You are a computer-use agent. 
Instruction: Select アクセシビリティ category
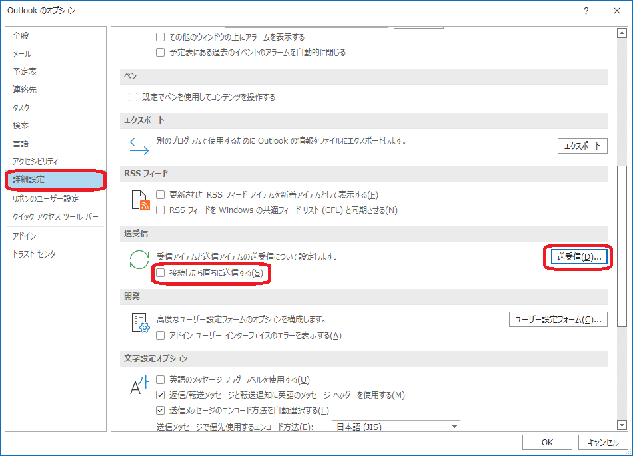pos(56,161)
